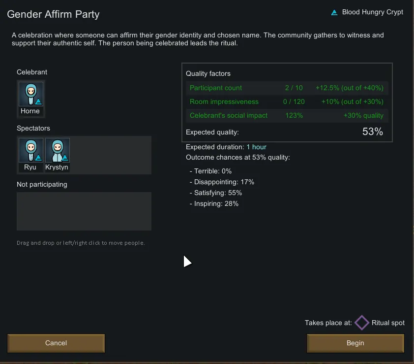Click the Room impressiveness quality row
This screenshot has width=414, height=364.
[x=287, y=102]
